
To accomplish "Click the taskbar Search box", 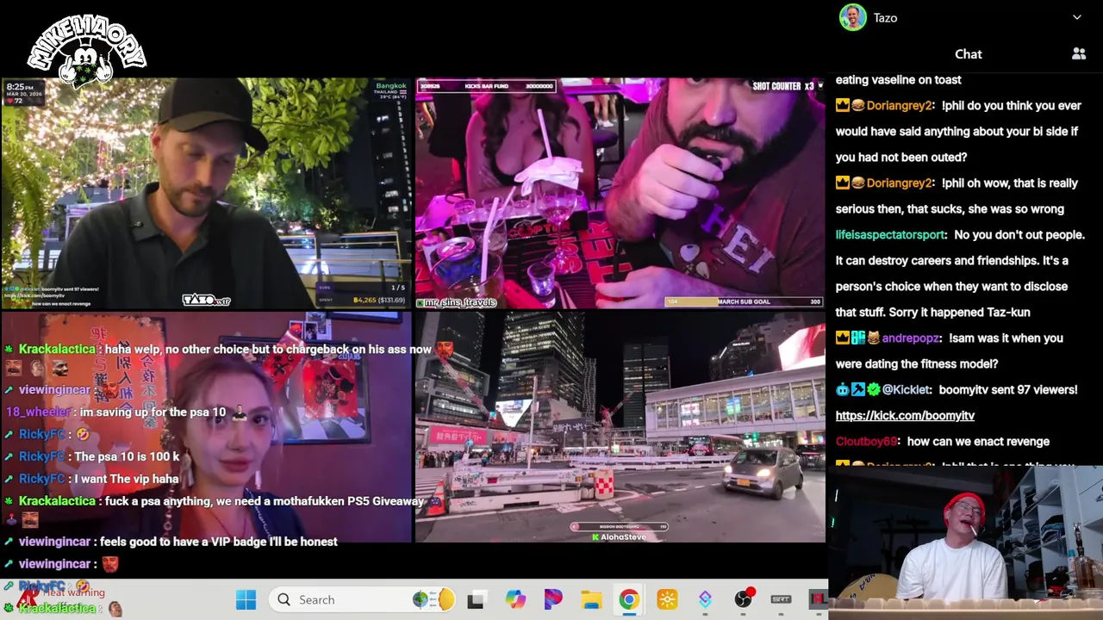I will click(364, 599).
